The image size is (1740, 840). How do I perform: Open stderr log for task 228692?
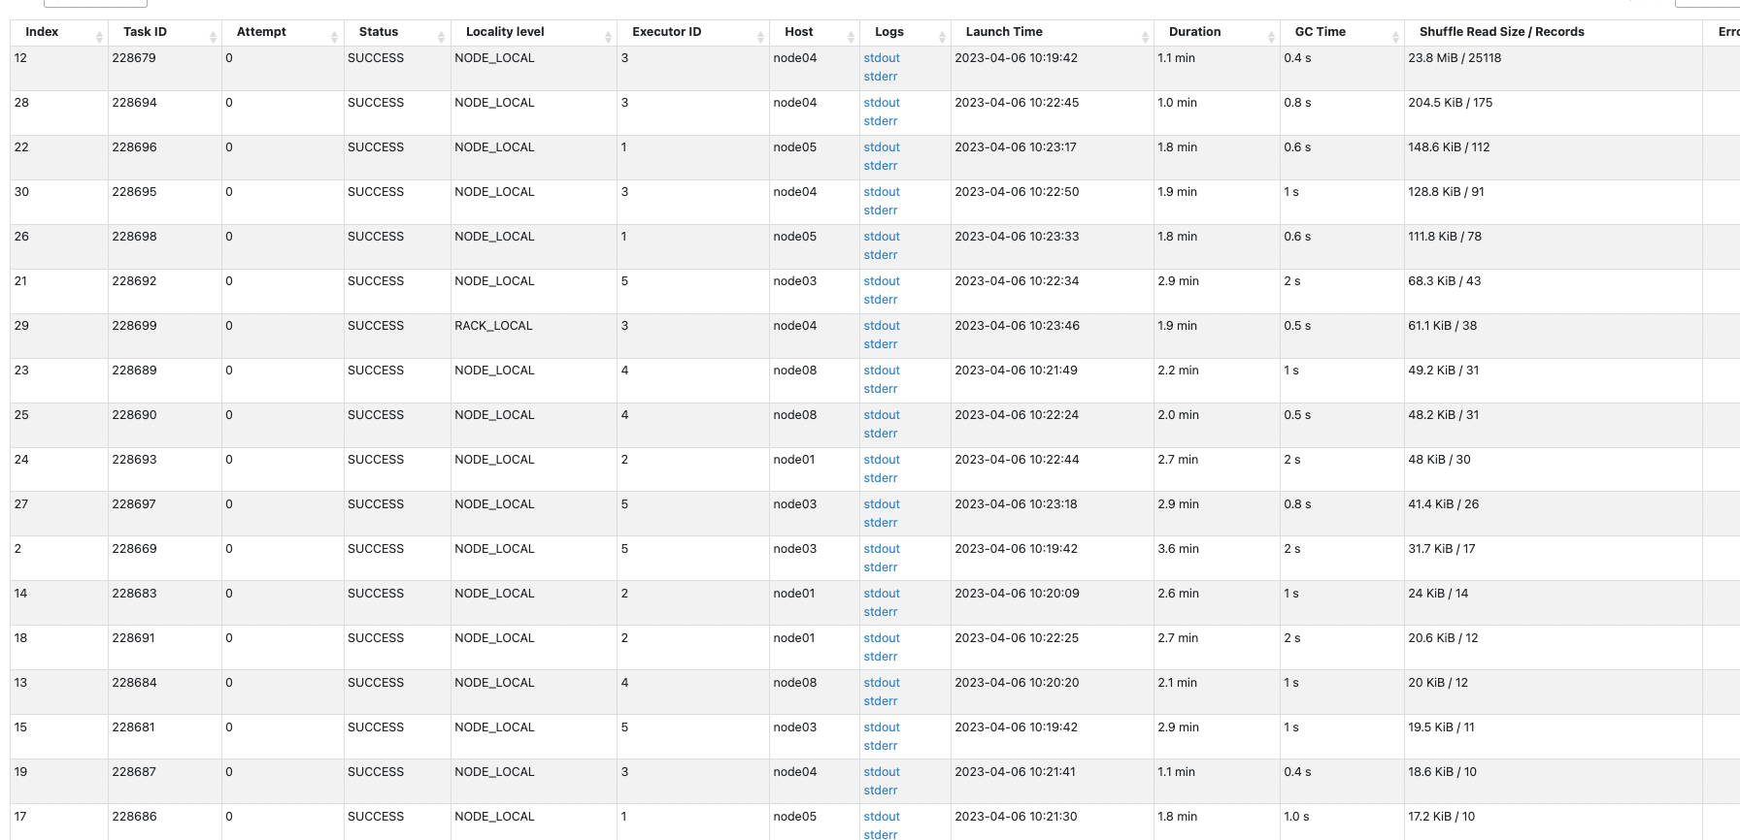click(x=881, y=300)
